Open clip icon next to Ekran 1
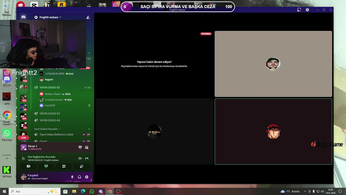 point(86,147)
